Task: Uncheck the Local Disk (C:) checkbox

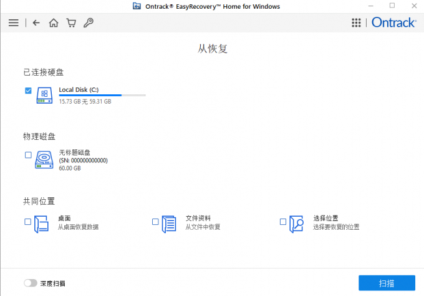Action: [x=28, y=91]
